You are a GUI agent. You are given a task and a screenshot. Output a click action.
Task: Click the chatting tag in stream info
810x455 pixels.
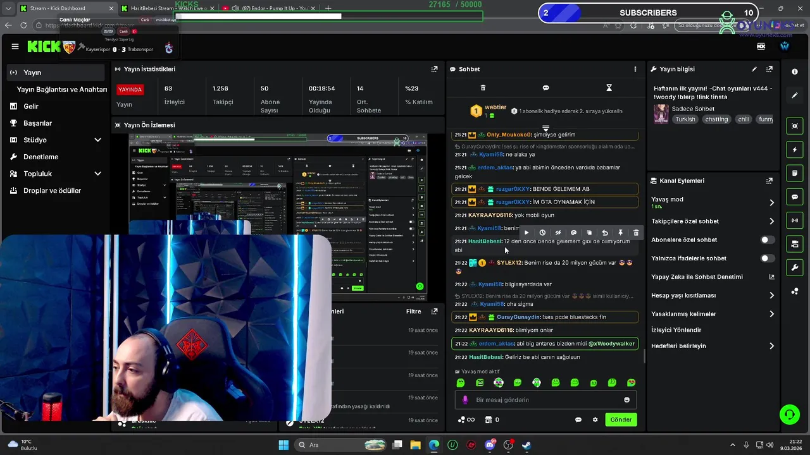point(716,119)
